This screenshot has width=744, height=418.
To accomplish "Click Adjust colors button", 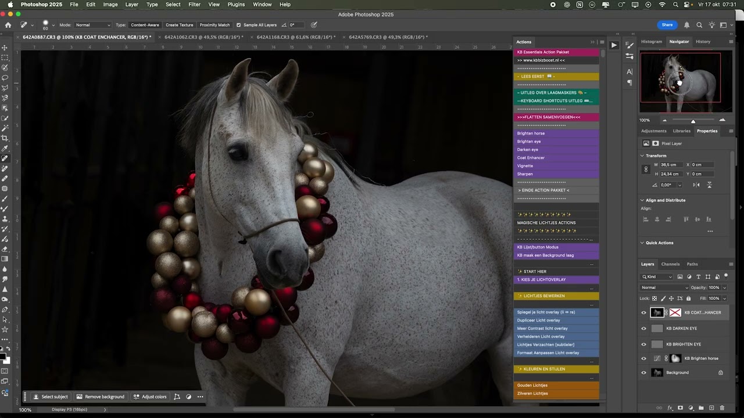I will tap(150, 397).
